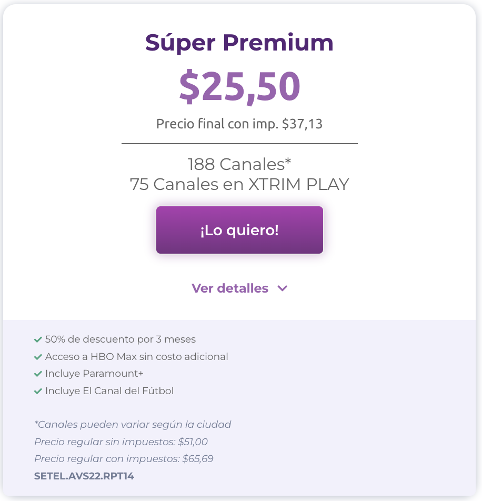The image size is (482, 501).
Task: Click the checkmark beside Incluye Paramount+
Action: 38,374
